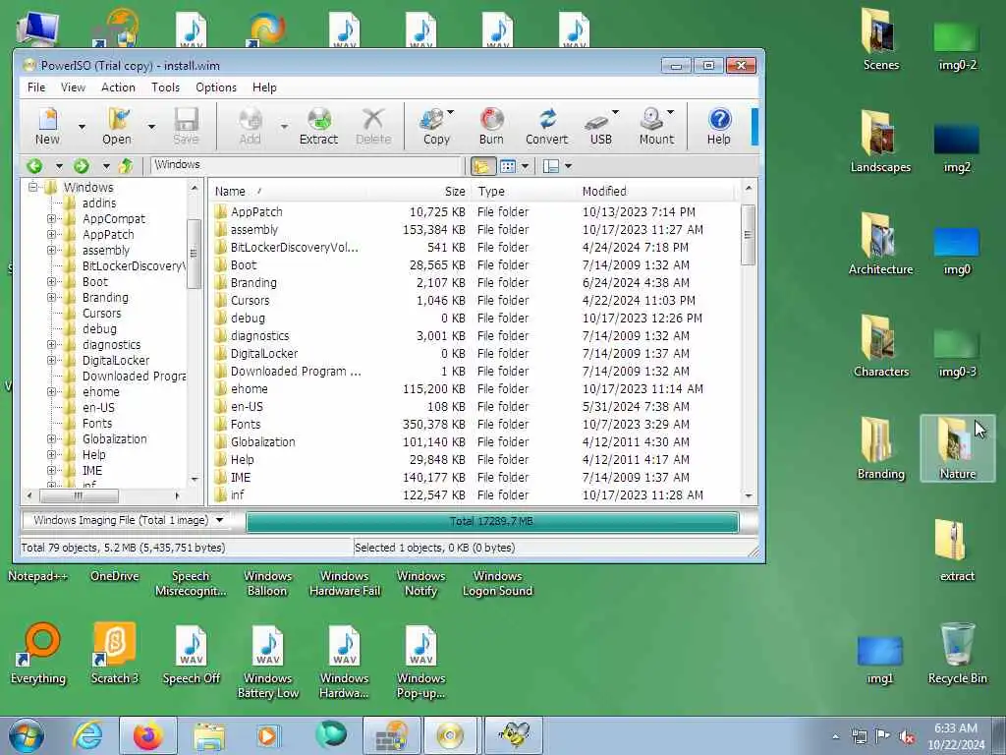Click the file list vertical scrollbar thumb
This screenshot has width=1006, height=755.
pos(748,235)
